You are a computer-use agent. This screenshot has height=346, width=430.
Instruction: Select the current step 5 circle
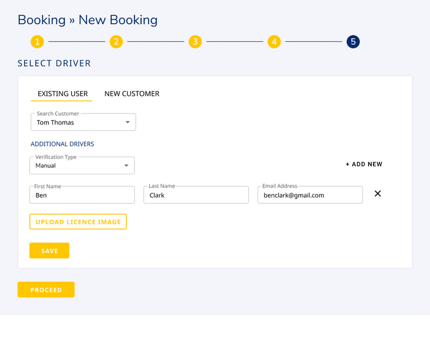click(353, 42)
